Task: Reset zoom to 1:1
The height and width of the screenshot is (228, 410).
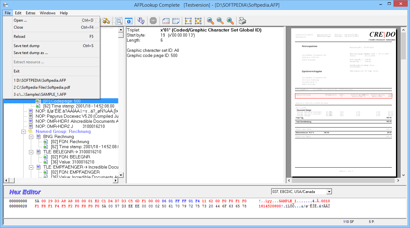Action: (x=220, y=21)
